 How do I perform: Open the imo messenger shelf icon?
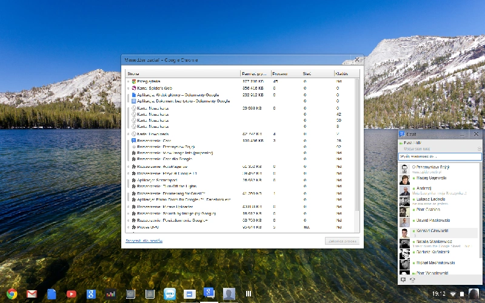pyautogui.click(x=170, y=294)
